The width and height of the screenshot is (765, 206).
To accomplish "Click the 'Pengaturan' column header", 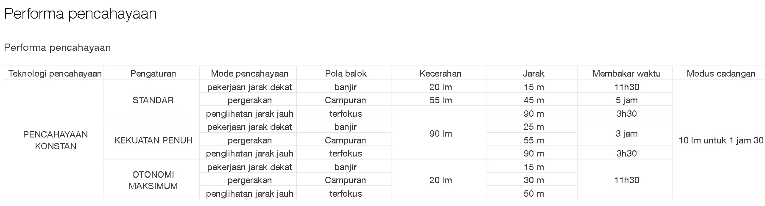I will point(153,74).
